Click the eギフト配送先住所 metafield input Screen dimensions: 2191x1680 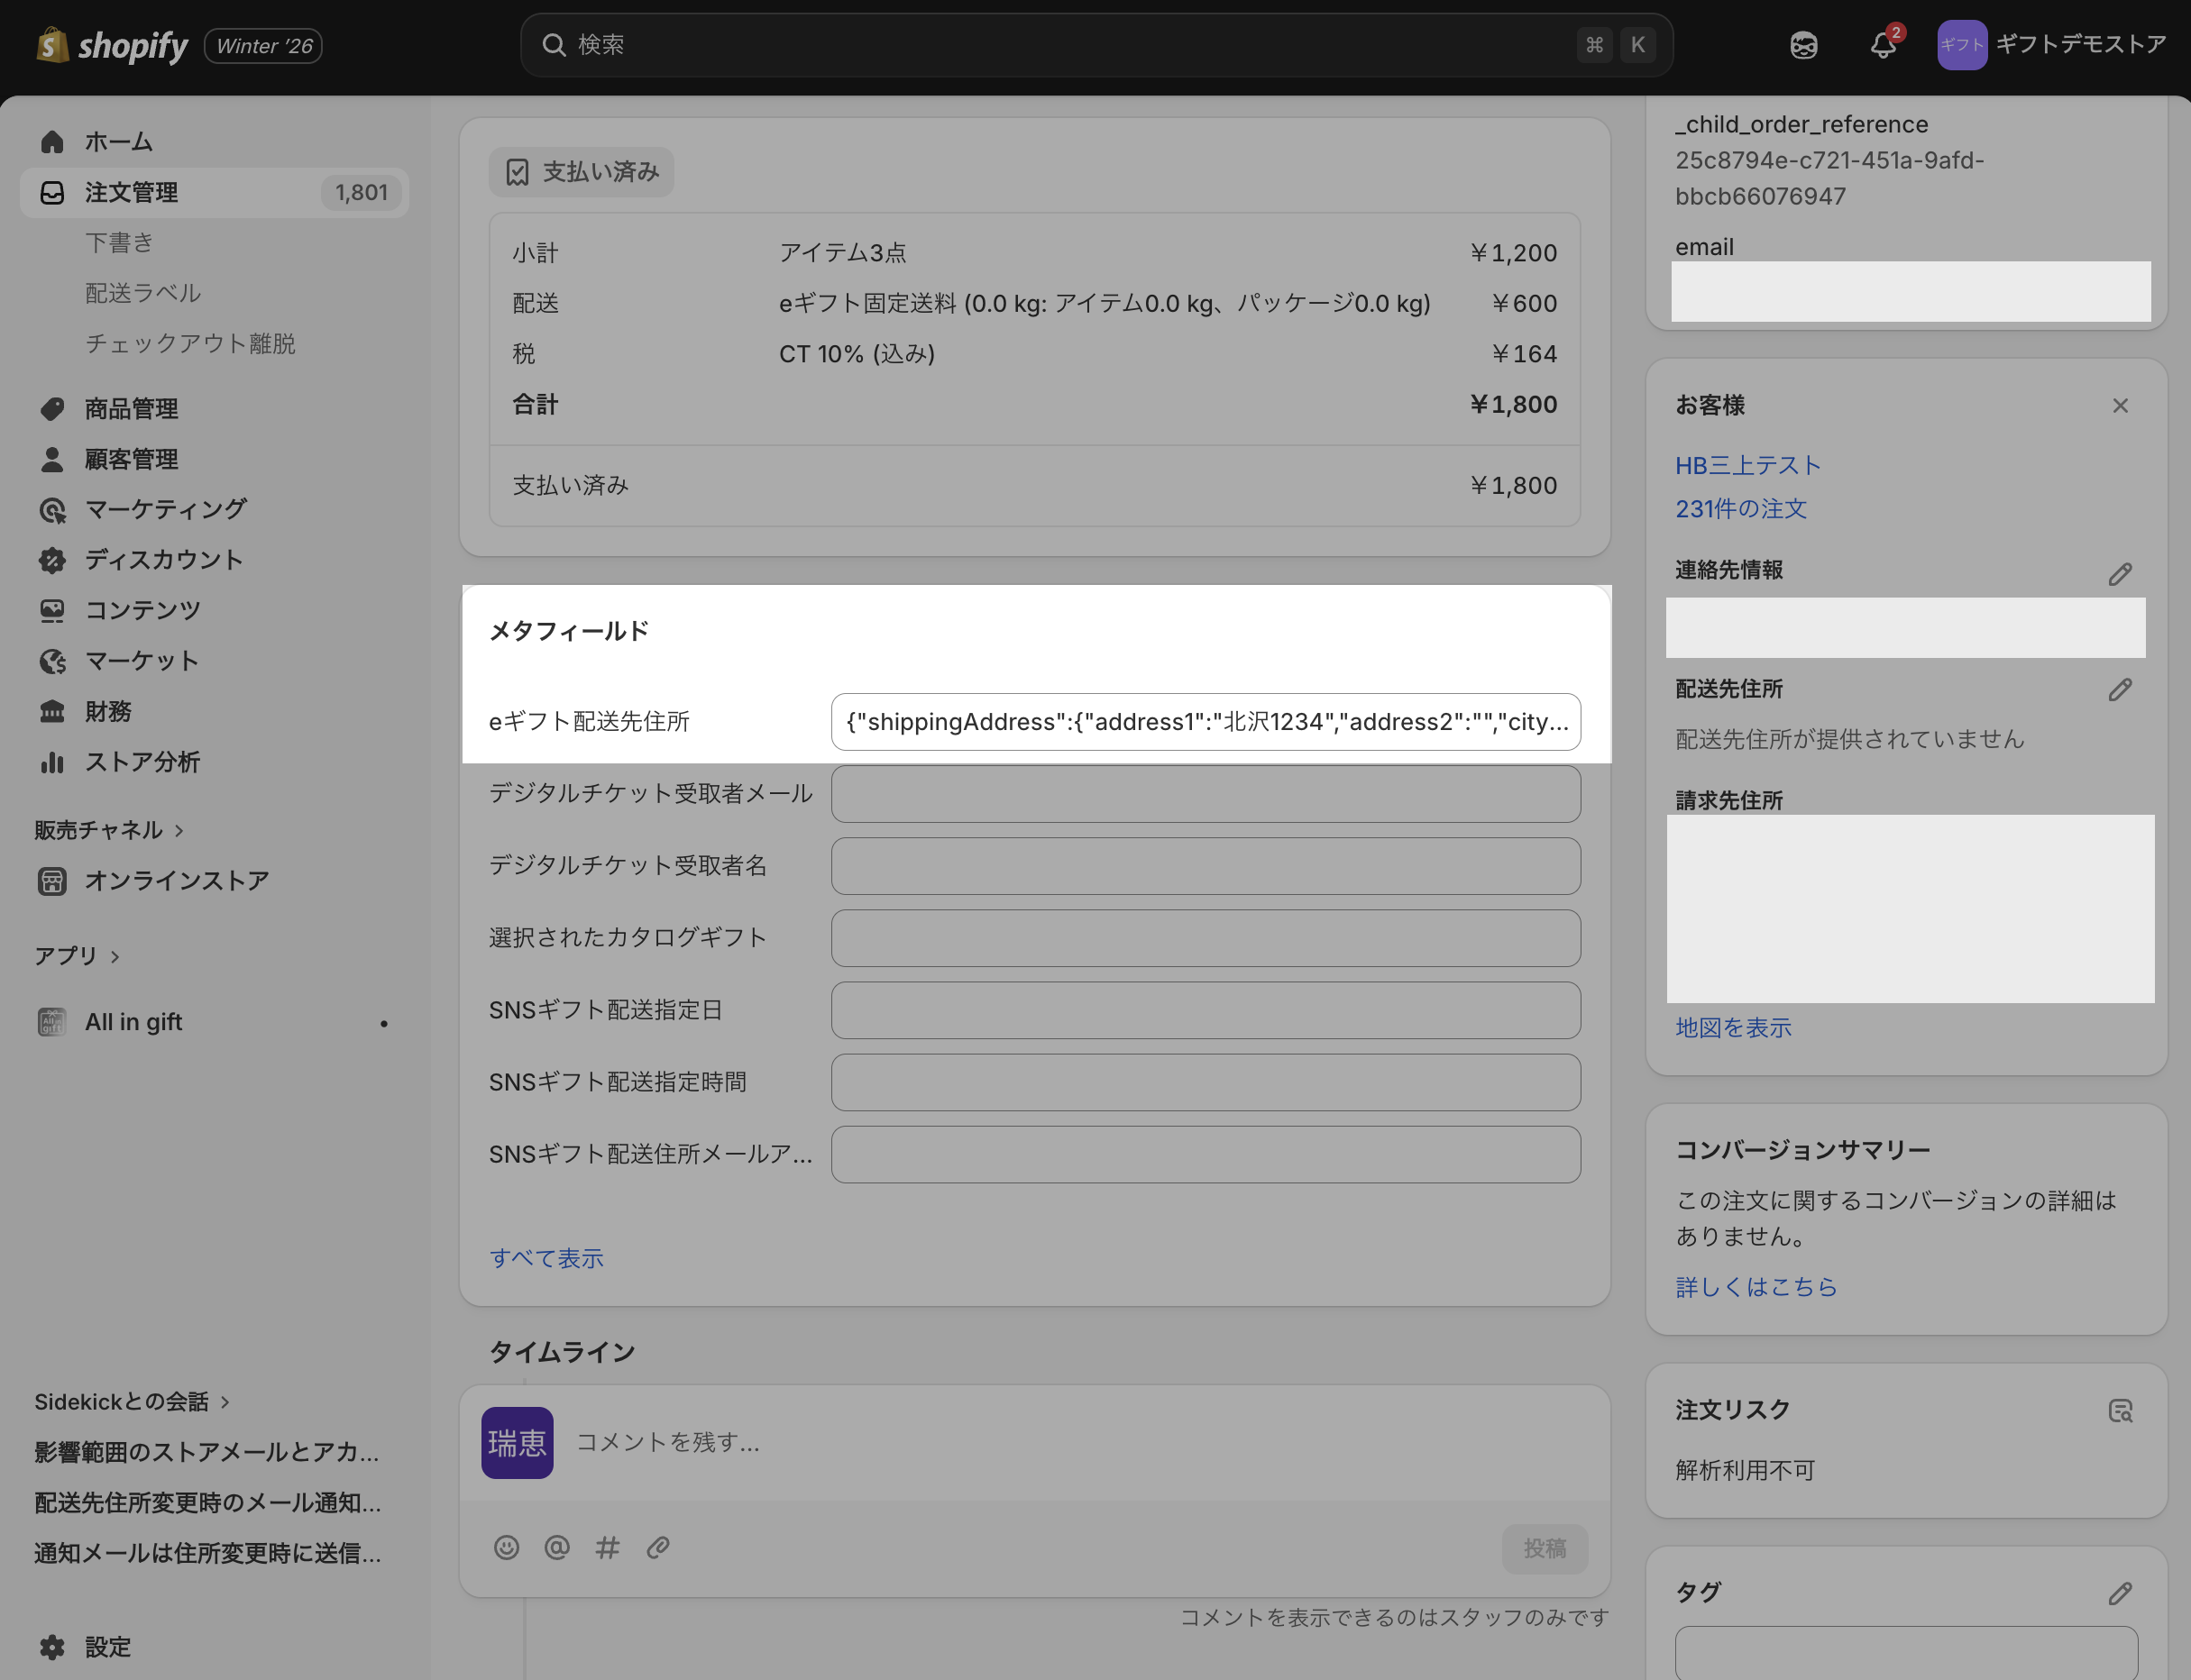point(1205,721)
